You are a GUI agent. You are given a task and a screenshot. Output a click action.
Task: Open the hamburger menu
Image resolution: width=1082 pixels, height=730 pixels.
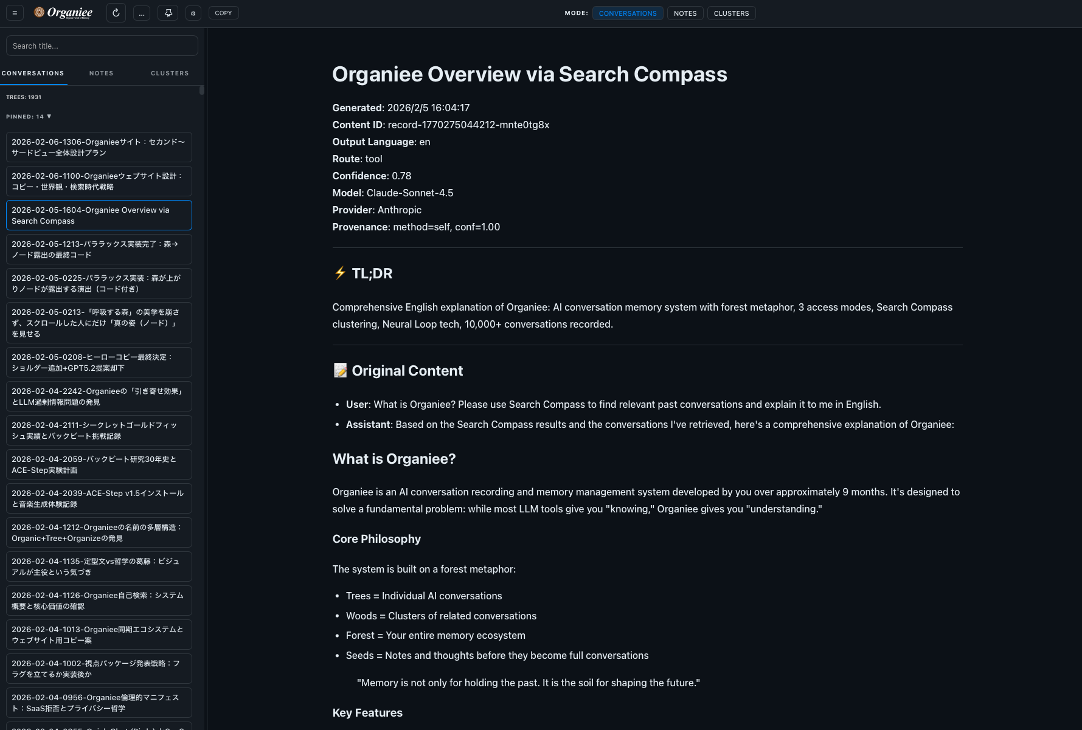pyautogui.click(x=15, y=13)
